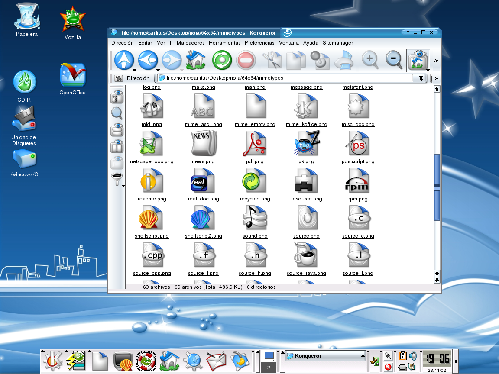Open the recycled.png file link
This screenshot has height=374, width=499.
255,199
